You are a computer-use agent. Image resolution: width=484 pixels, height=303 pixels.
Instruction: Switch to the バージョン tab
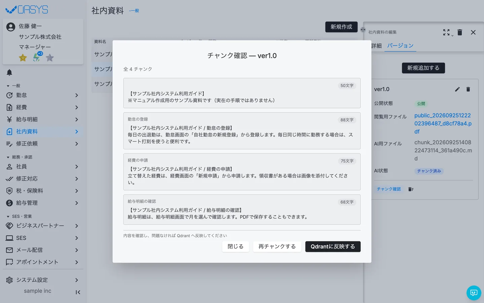click(400, 46)
